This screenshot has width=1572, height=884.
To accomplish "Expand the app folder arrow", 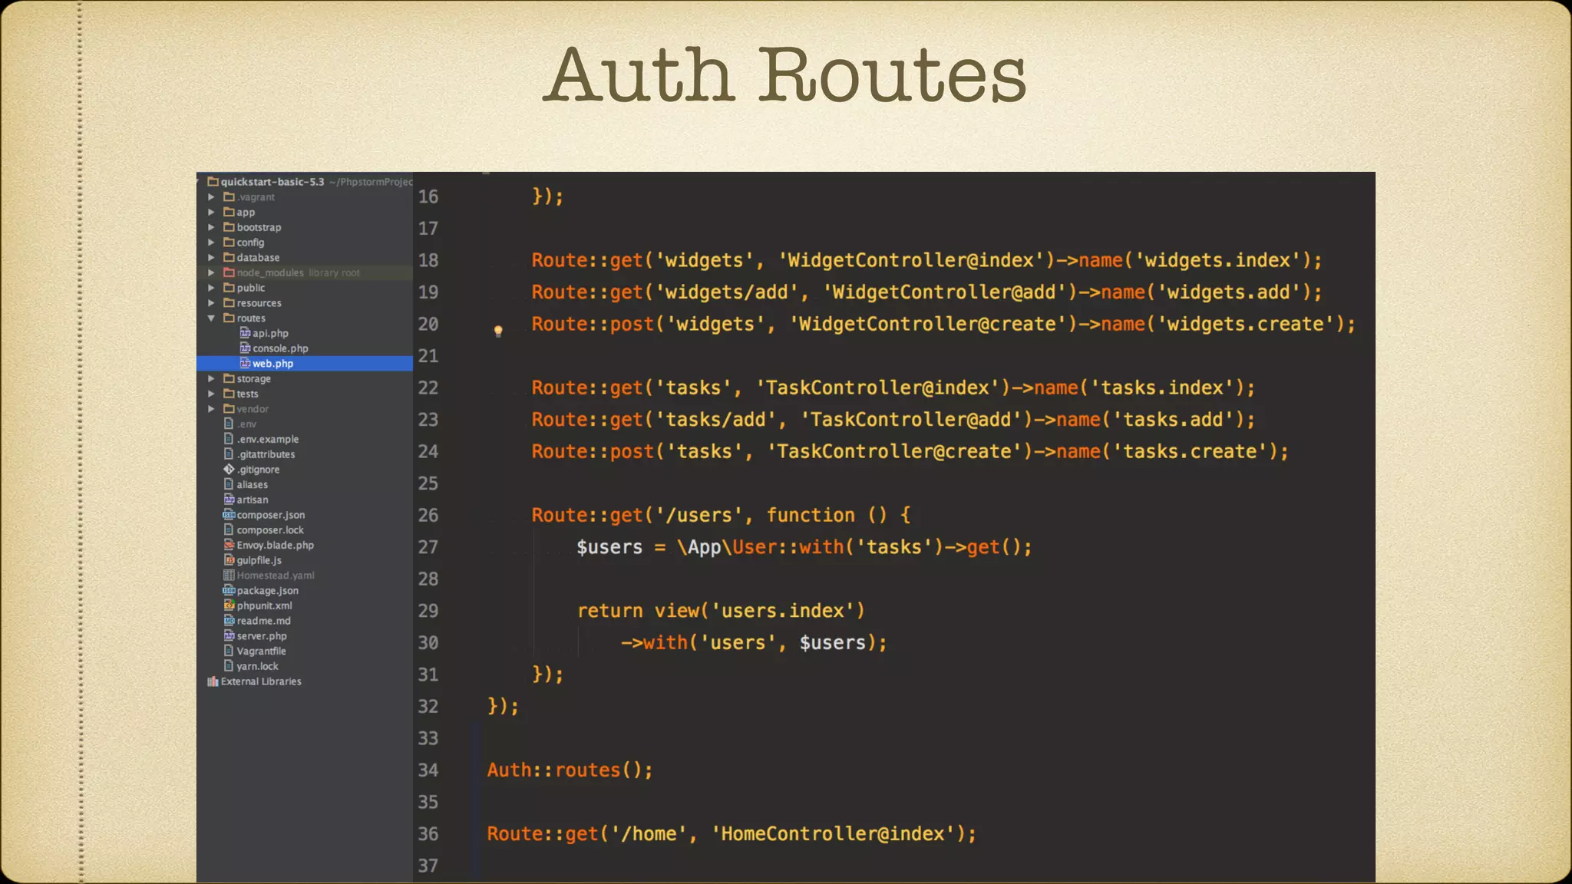I will (211, 212).
